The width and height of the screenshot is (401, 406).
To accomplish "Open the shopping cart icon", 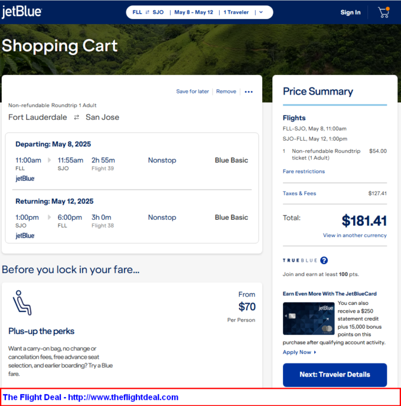I will [383, 13].
